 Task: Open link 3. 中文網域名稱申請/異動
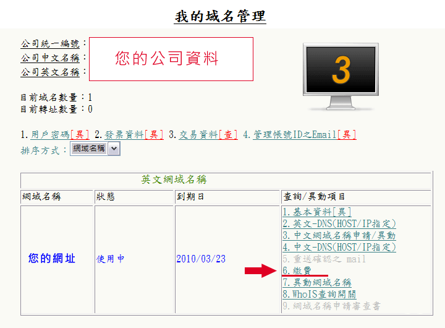339,236
